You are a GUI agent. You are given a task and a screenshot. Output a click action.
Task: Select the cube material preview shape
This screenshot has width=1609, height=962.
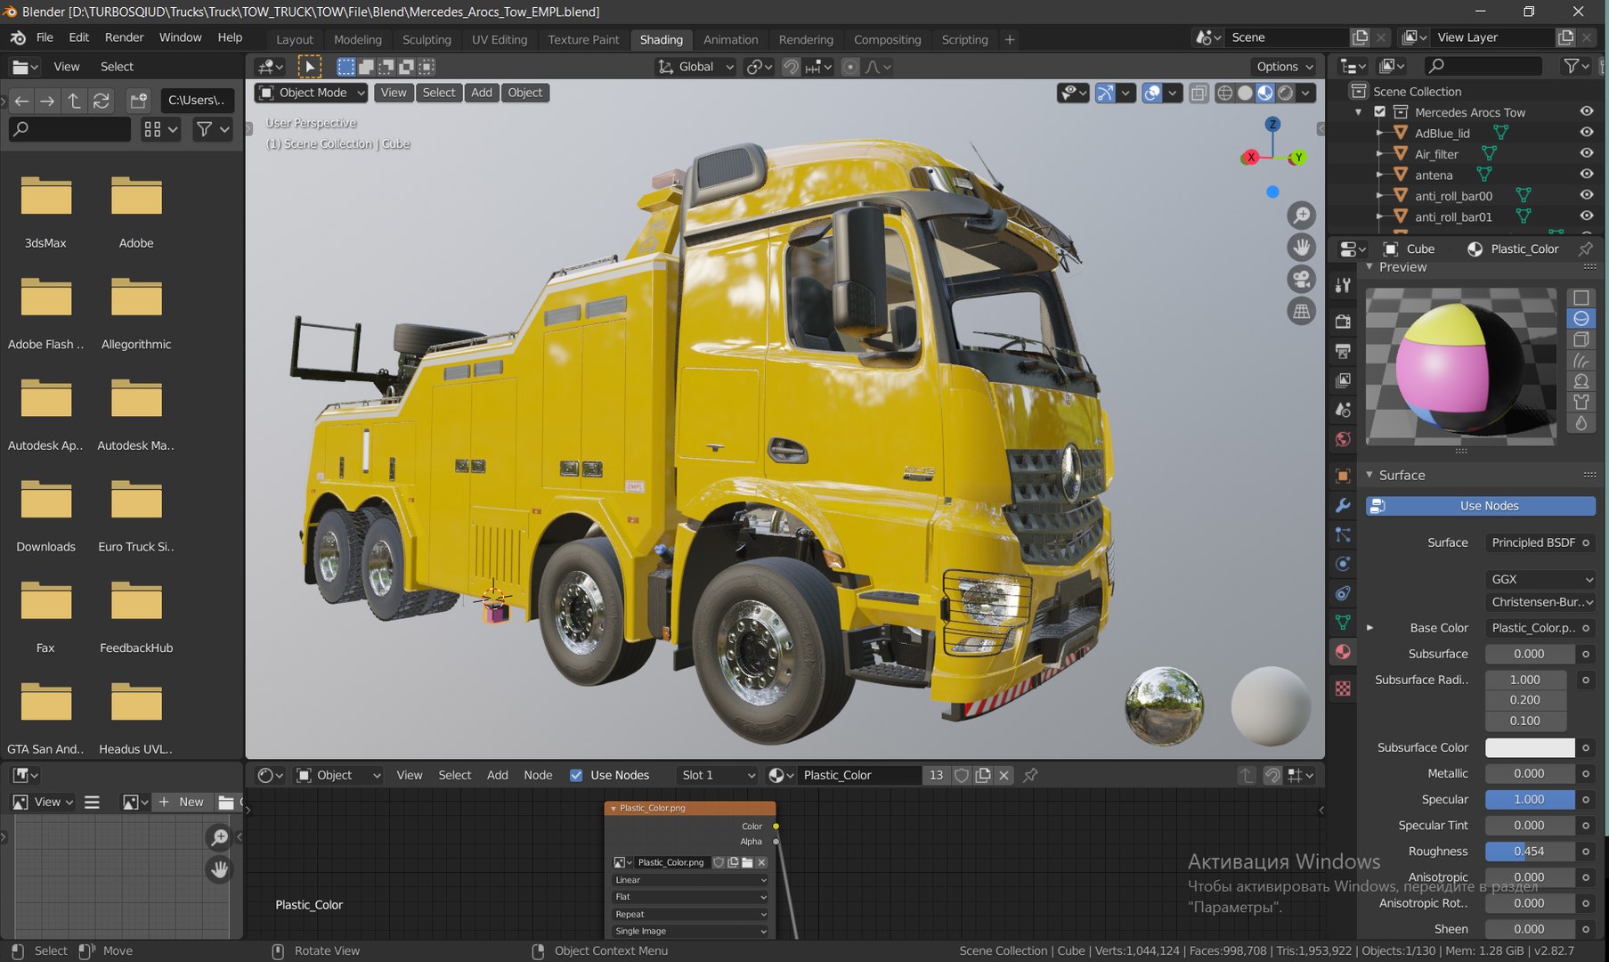point(1581,339)
